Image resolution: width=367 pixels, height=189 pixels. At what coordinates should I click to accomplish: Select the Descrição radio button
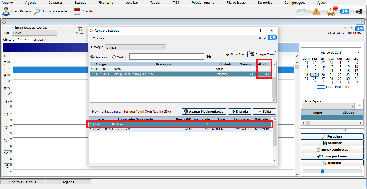pyautogui.click(x=92, y=57)
